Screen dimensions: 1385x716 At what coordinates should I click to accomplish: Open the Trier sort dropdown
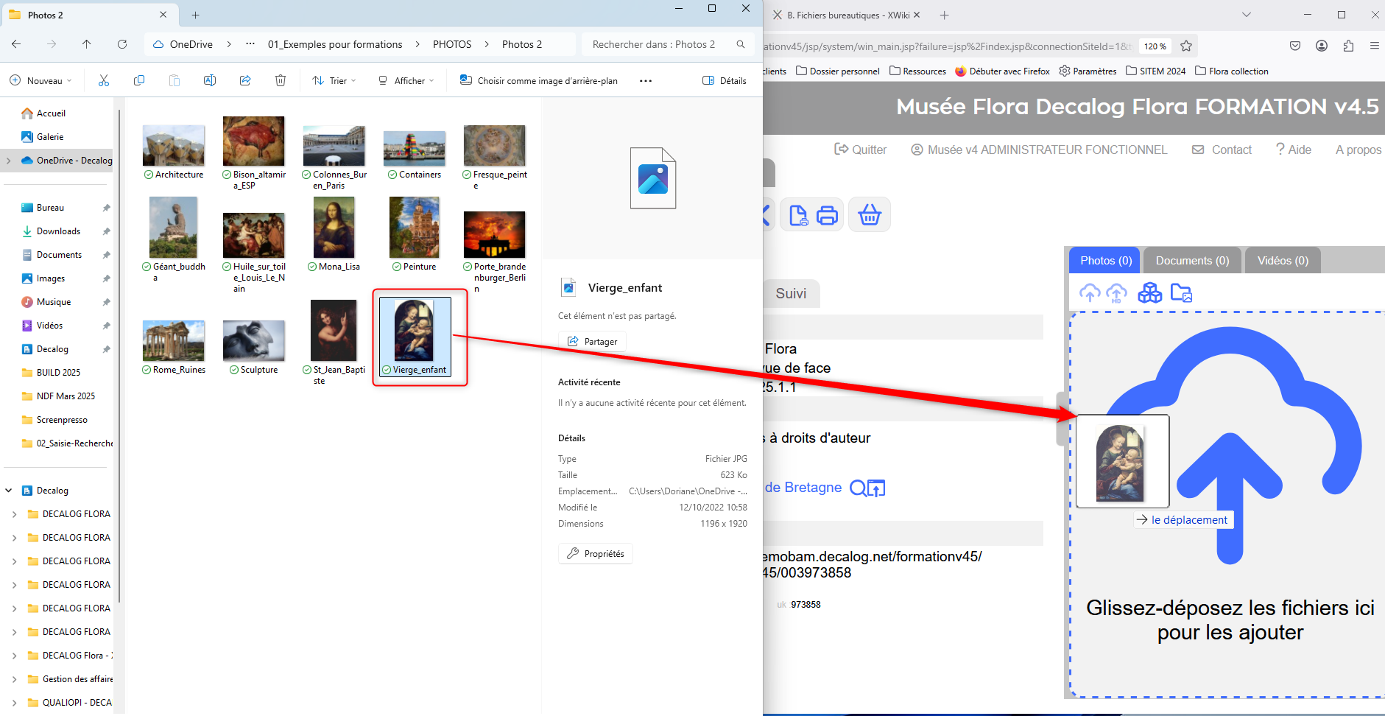coord(334,81)
